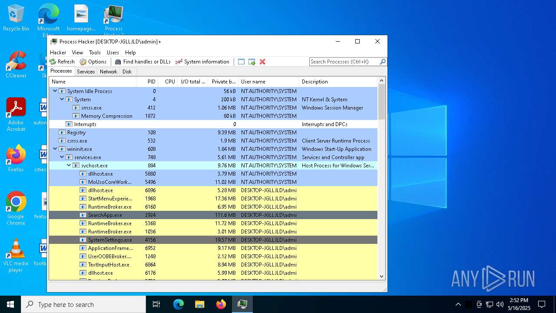Select the SearchApp.exe process
Viewport: 556px width, 313px height.
point(213,215)
